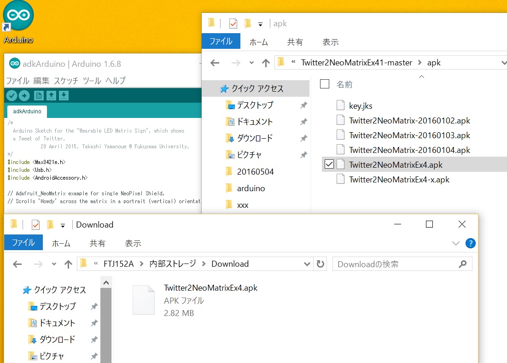507x363 pixels.
Task: Toggle select-all checkbox beside 名前 header
Action: coord(325,84)
